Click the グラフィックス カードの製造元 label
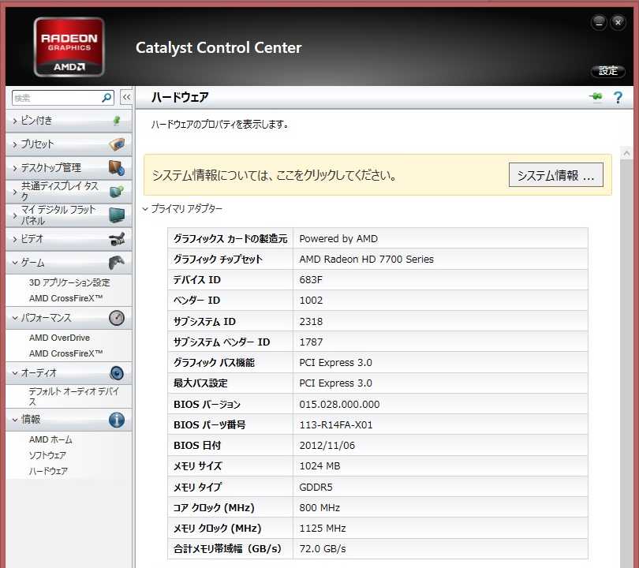The height and width of the screenshot is (568, 639). (x=230, y=239)
